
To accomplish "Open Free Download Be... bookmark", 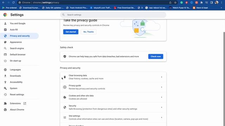I will coord(124,8).
